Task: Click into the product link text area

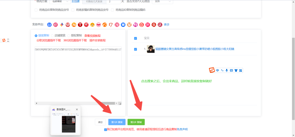Action: 78,74
